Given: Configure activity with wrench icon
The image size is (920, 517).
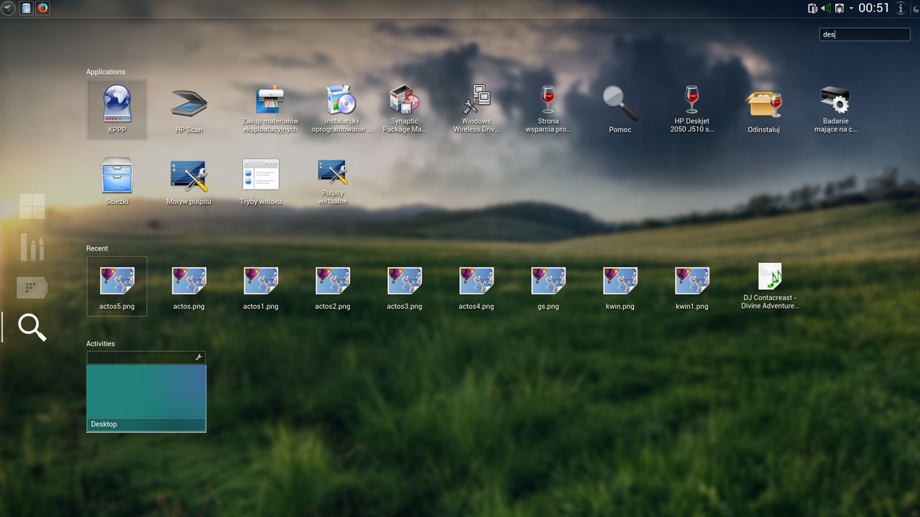Looking at the screenshot, I should click(199, 357).
